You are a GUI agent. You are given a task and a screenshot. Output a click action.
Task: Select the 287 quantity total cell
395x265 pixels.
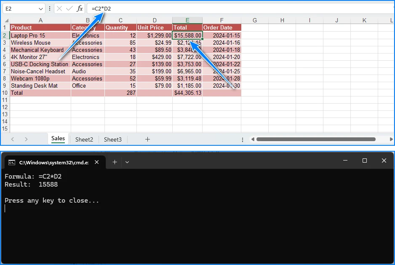pyautogui.click(x=121, y=93)
